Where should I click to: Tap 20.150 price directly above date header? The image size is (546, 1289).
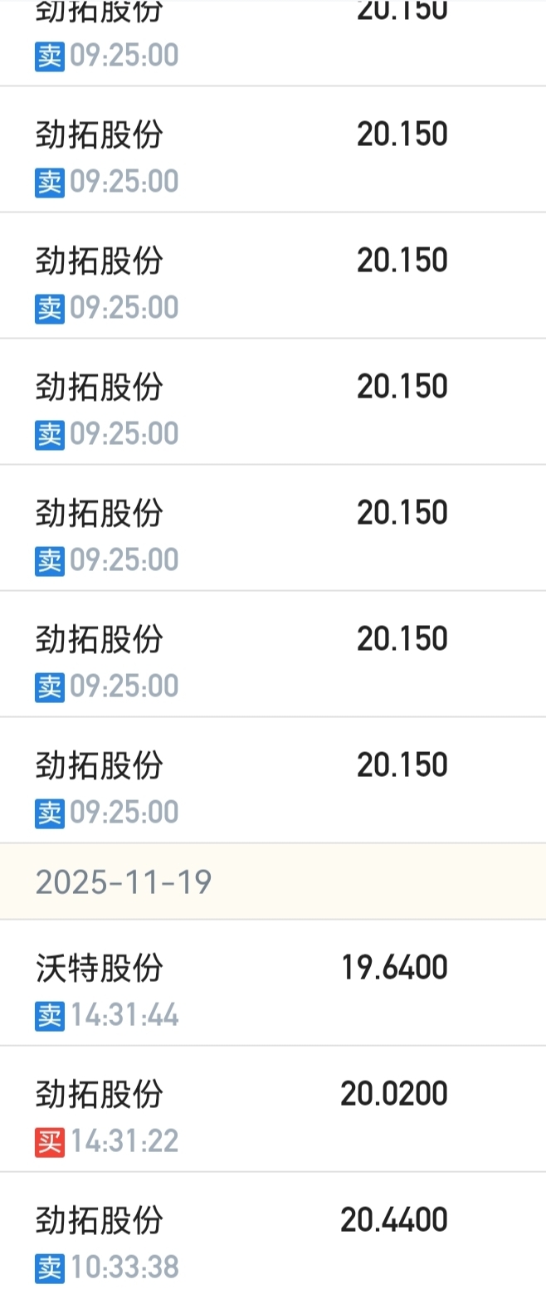tap(402, 765)
